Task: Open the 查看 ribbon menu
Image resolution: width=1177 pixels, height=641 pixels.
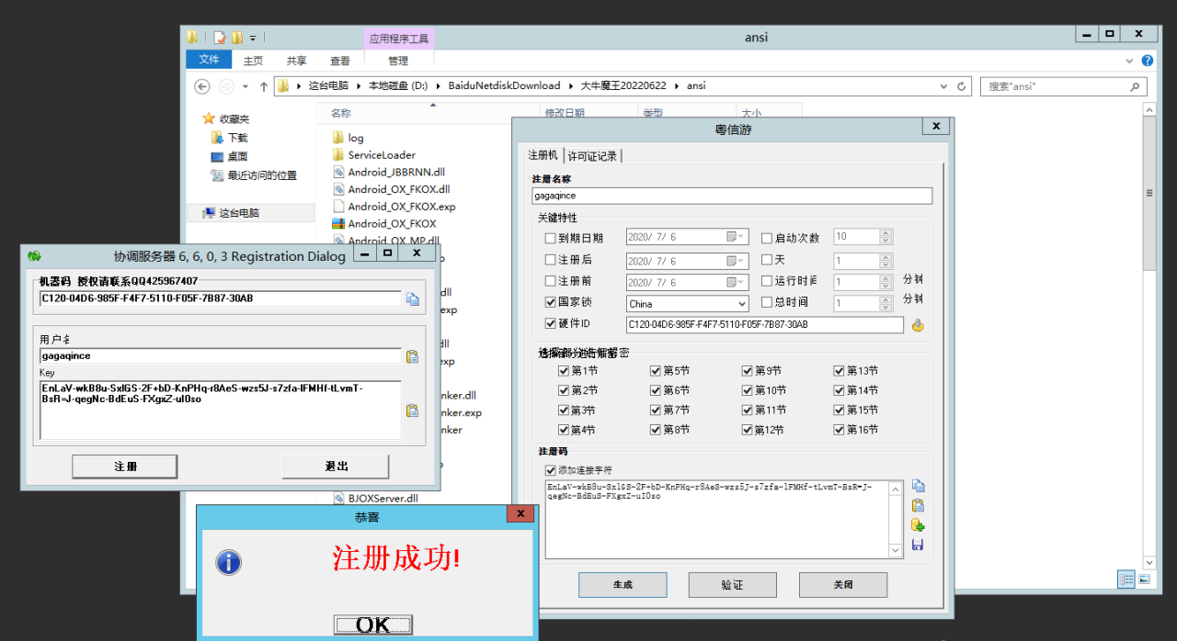Action: [339, 60]
